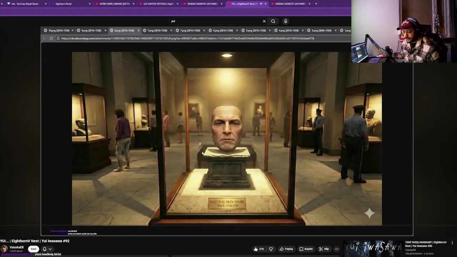Close the GÖREV EMRİ tab

point(134,4)
